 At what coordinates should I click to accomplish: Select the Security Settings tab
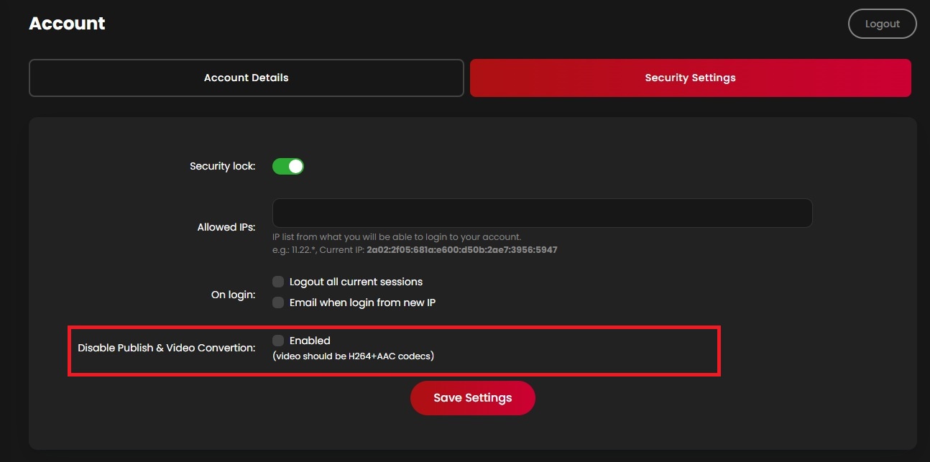click(x=690, y=78)
